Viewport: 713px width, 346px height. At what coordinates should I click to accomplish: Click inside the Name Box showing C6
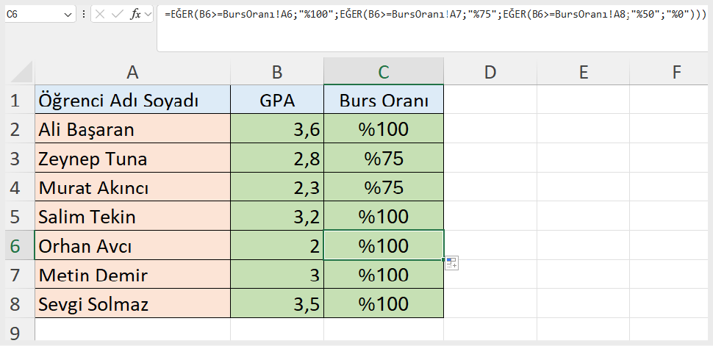pyautogui.click(x=35, y=15)
